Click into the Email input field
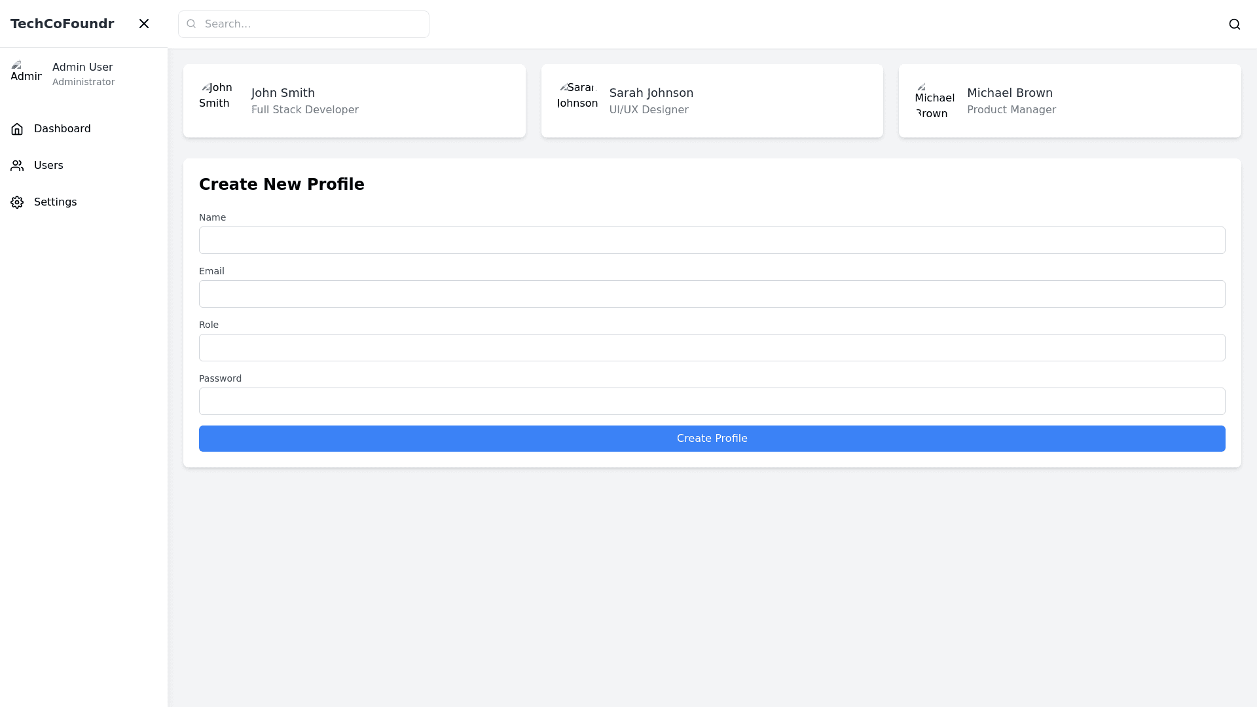 pyautogui.click(x=712, y=294)
